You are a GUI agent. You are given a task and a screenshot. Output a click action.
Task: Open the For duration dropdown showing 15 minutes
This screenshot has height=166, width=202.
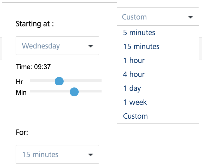click(57, 154)
